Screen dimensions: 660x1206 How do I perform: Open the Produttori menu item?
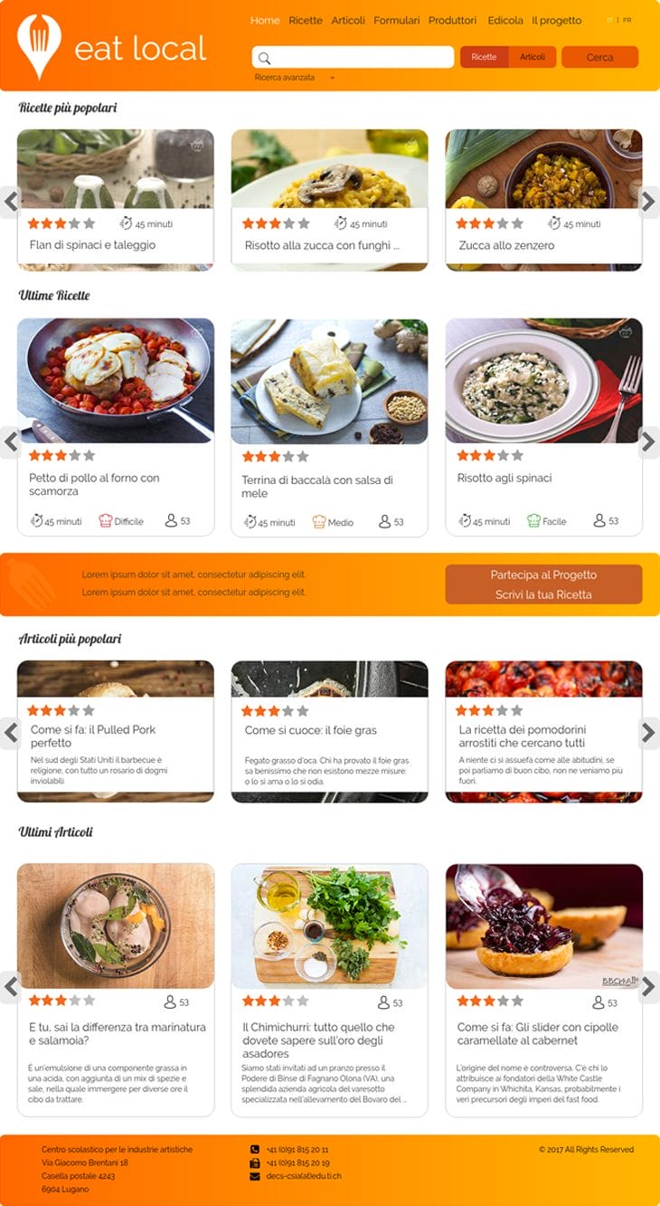click(x=452, y=20)
